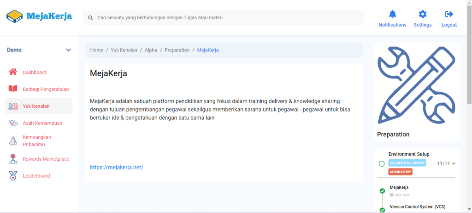Click the Mandatory badge
Screen dimensions: 472x213
(401, 172)
